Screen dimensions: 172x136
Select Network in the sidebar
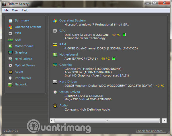(21, 85)
